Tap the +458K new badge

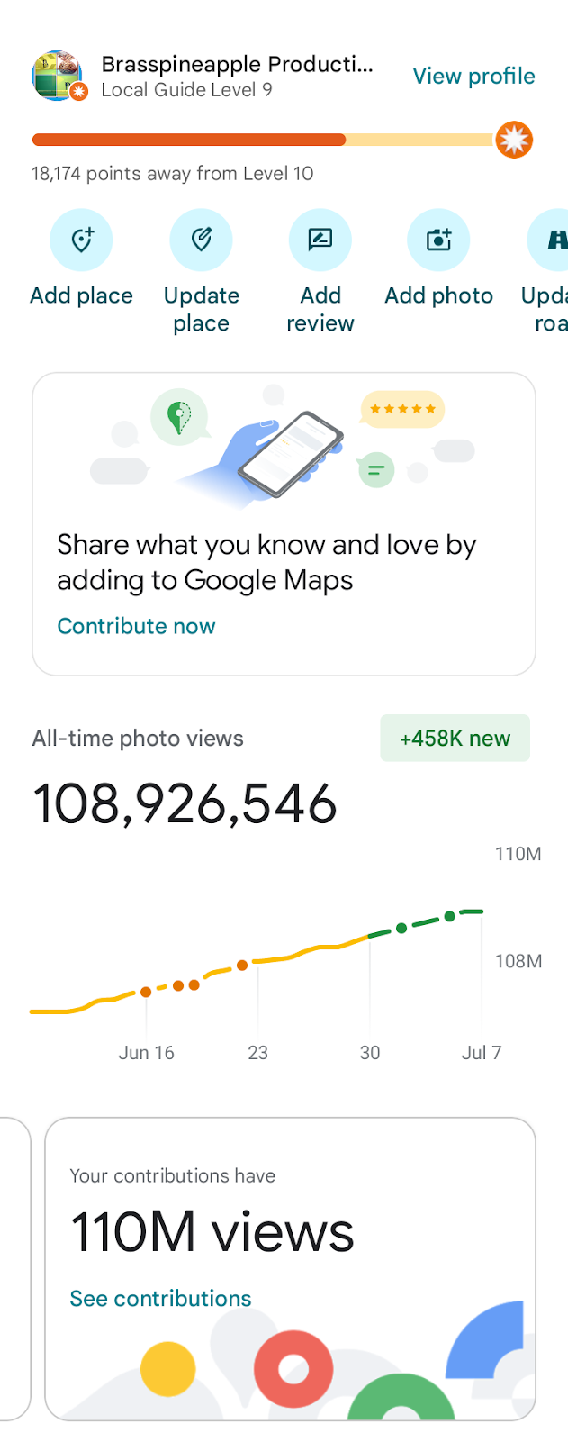(x=455, y=738)
